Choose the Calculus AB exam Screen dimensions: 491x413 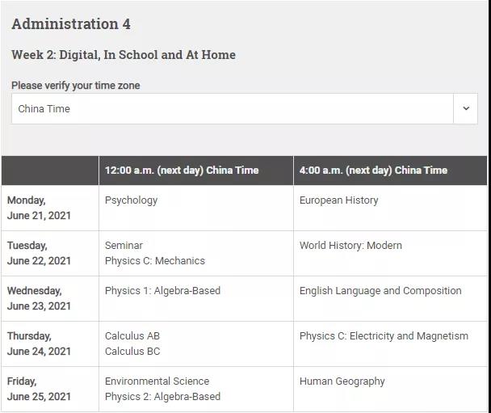[132, 336]
